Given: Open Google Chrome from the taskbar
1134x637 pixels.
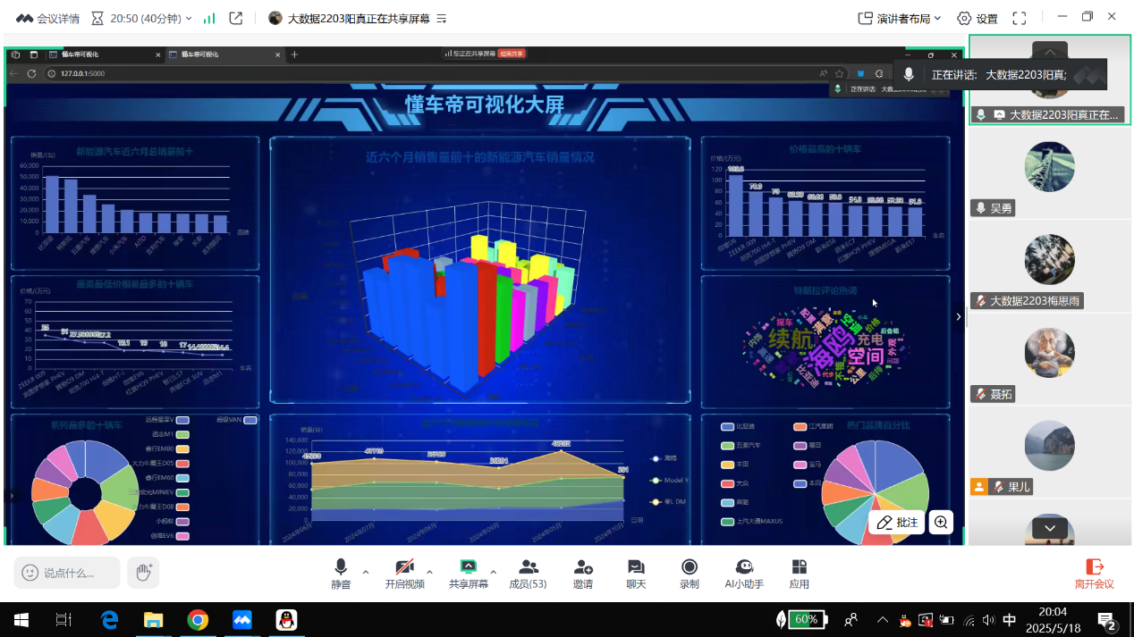Looking at the screenshot, I should pos(198,620).
